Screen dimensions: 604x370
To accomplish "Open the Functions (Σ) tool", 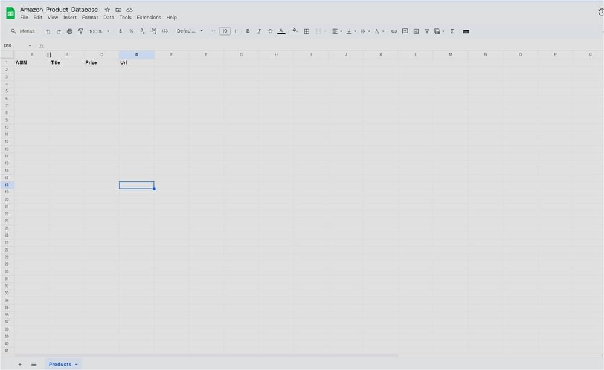I will [452, 31].
